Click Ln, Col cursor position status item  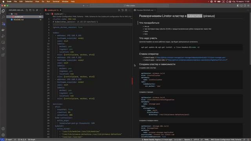pos(178,140)
